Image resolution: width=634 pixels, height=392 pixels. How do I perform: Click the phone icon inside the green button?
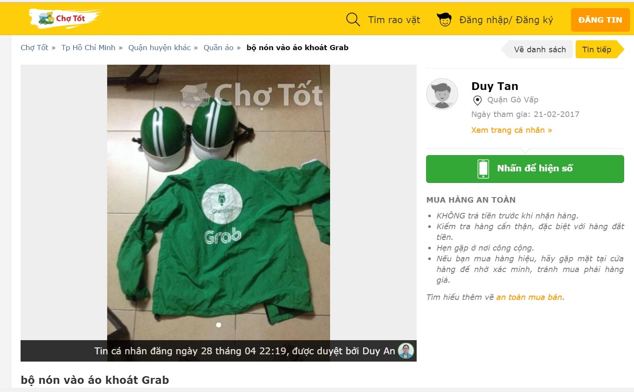(484, 168)
